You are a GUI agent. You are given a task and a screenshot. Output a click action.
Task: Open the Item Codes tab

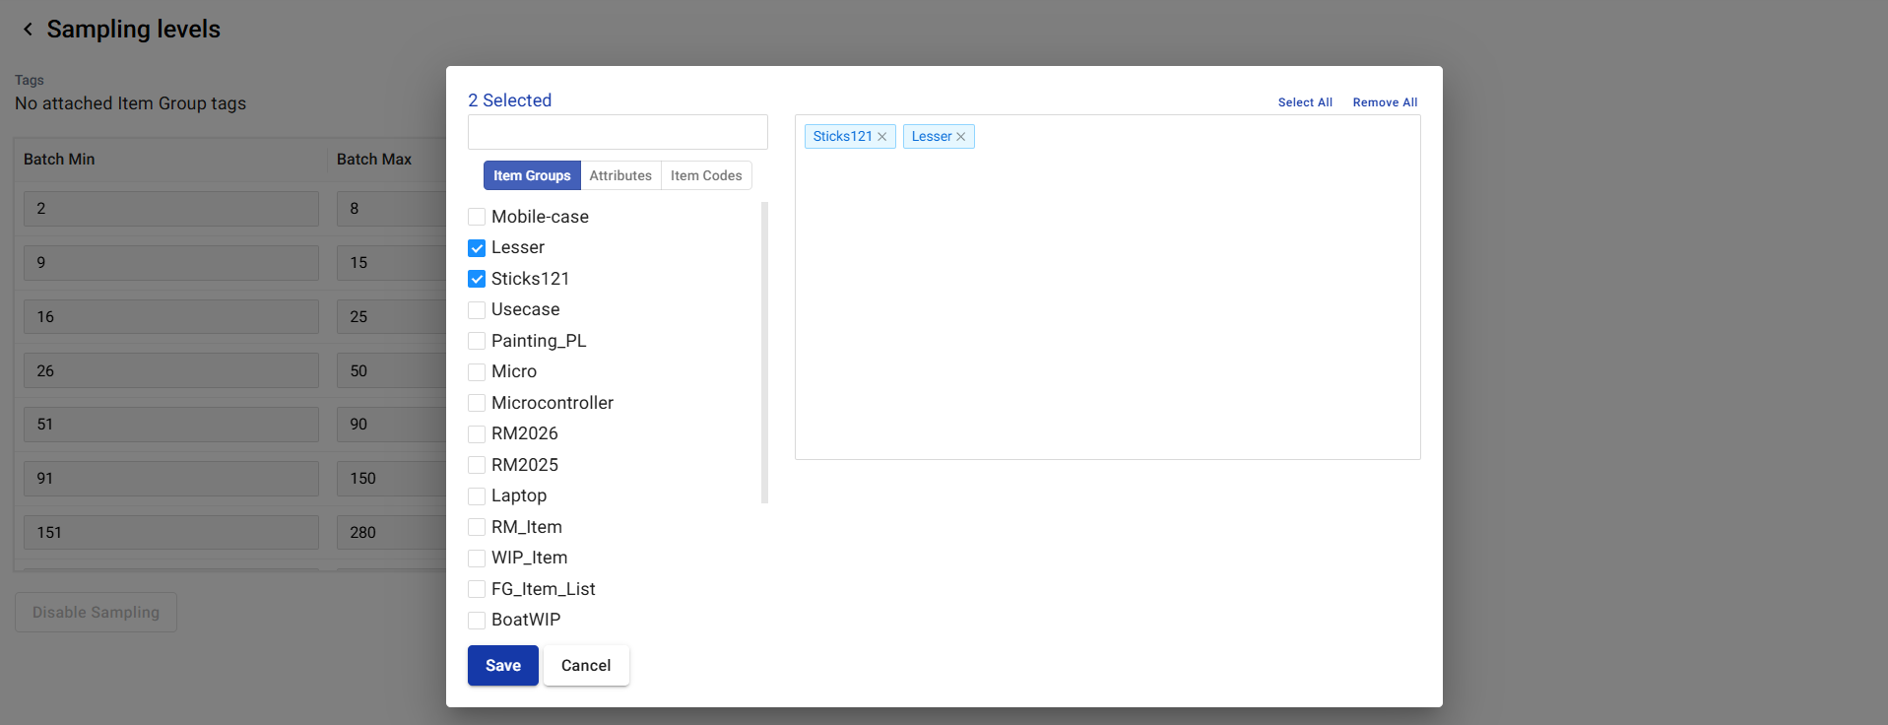click(x=706, y=175)
